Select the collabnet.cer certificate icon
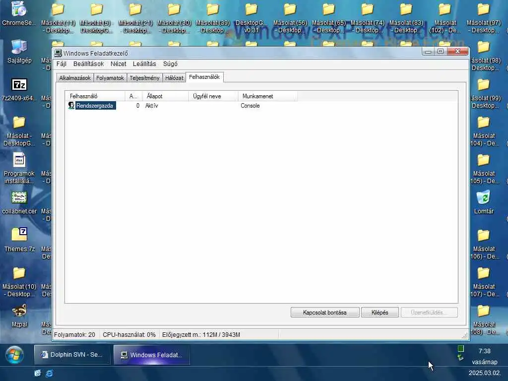Screen dimensions: 508x381 pyautogui.click(x=19, y=202)
